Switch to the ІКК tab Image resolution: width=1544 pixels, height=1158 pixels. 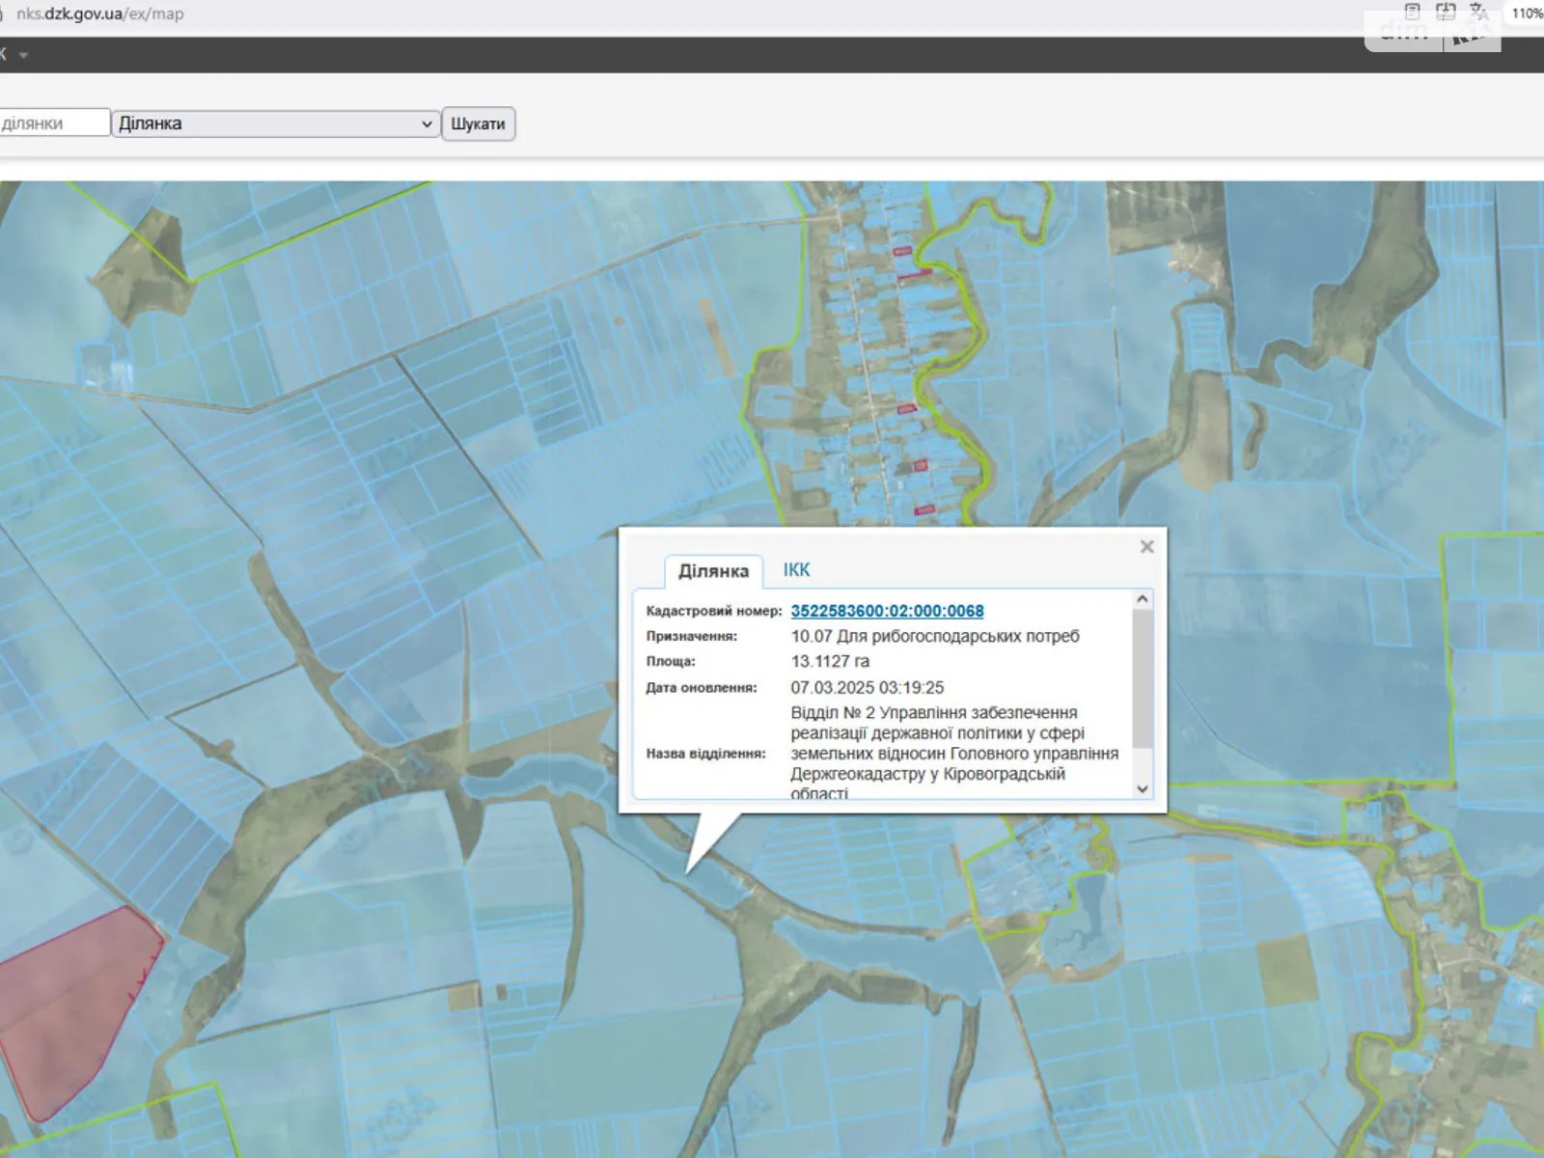[796, 570]
